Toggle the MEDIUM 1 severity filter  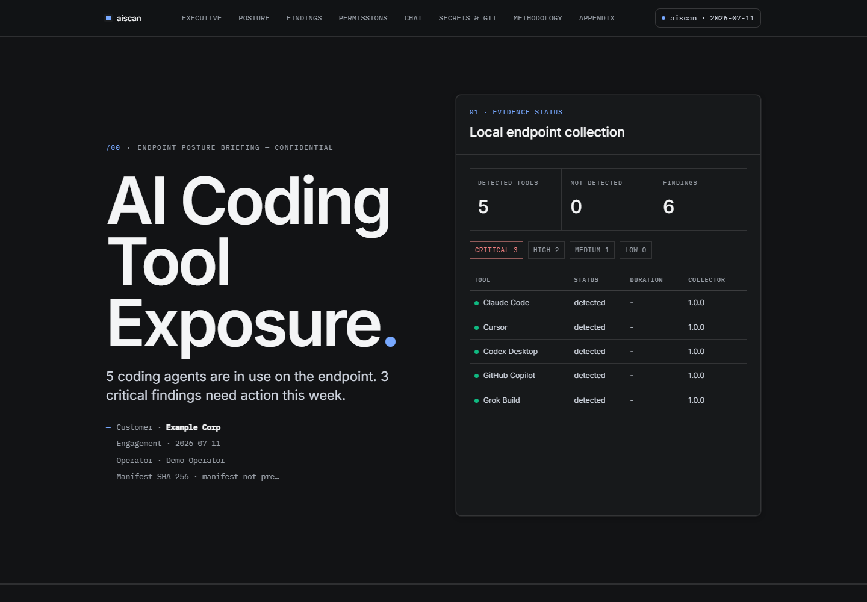592,250
